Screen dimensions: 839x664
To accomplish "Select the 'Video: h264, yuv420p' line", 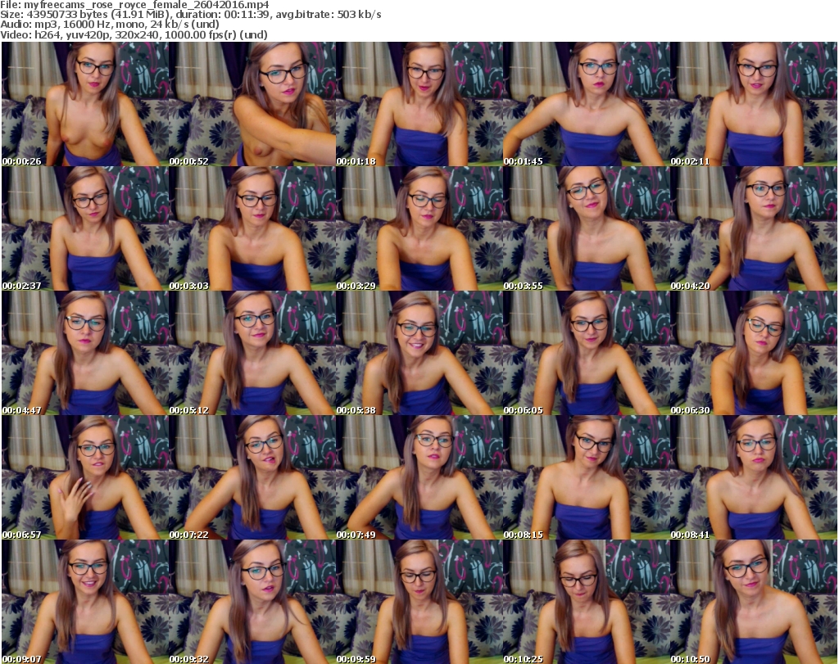I will coord(134,34).
